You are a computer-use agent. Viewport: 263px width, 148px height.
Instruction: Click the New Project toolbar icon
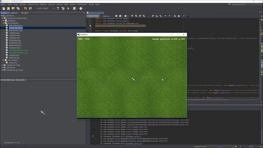click(8, 8)
